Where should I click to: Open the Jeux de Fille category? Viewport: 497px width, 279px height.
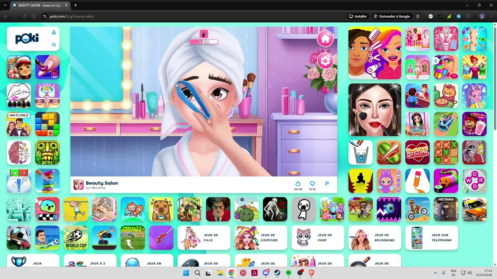[204, 238]
